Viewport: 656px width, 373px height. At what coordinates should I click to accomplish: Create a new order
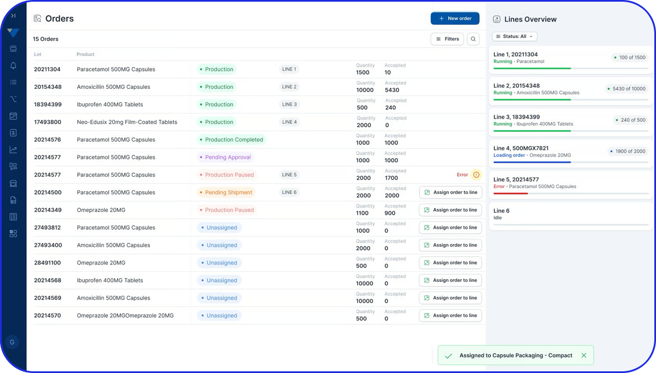pos(455,18)
